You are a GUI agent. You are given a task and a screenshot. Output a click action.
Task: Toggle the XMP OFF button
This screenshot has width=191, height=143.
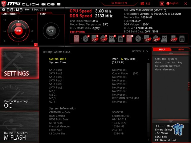point(51,31)
